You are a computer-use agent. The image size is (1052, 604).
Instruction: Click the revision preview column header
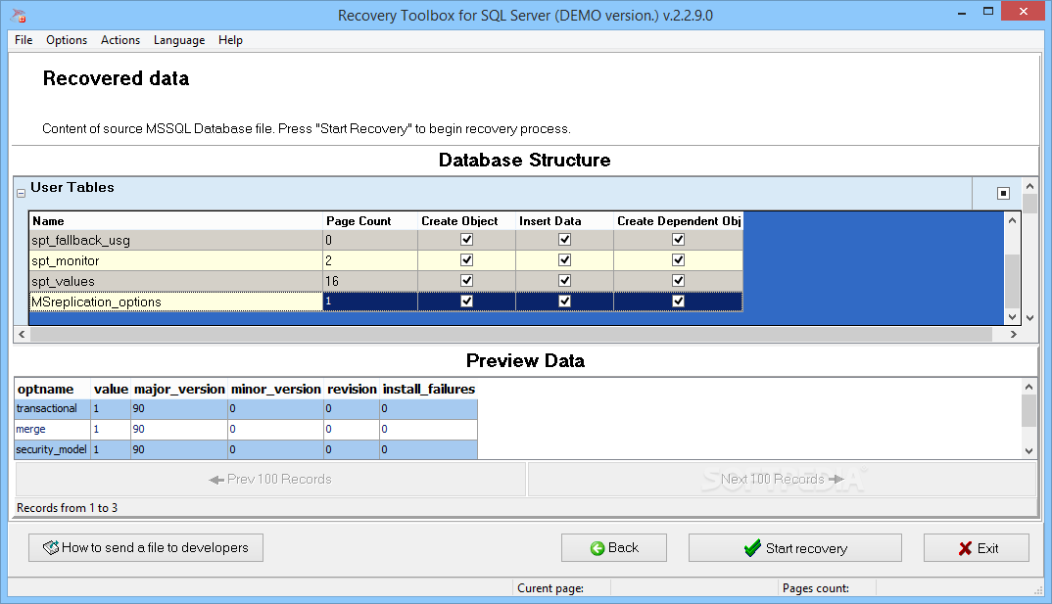[x=352, y=389]
